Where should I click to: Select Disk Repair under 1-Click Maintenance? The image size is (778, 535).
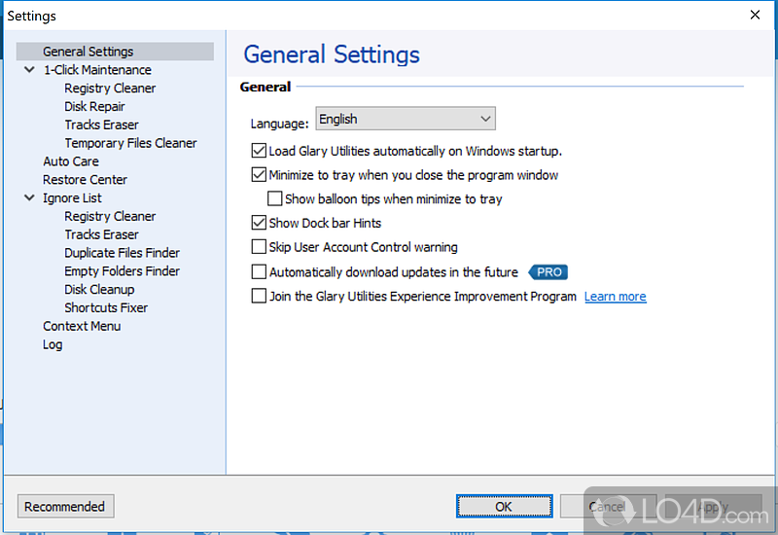click(94, 107)
